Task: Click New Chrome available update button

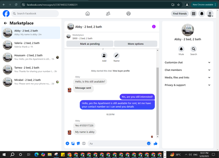Action: point(204,5)
